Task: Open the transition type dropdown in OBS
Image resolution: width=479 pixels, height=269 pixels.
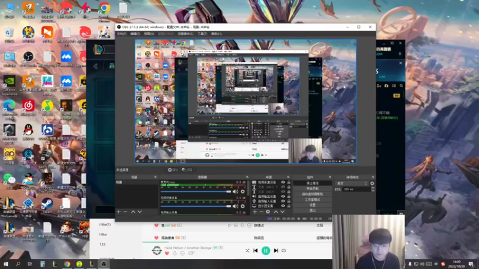Action: click(351, 184)
